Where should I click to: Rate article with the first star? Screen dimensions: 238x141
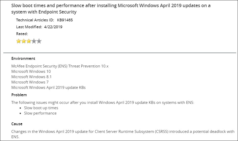click(x=19, y=41)
